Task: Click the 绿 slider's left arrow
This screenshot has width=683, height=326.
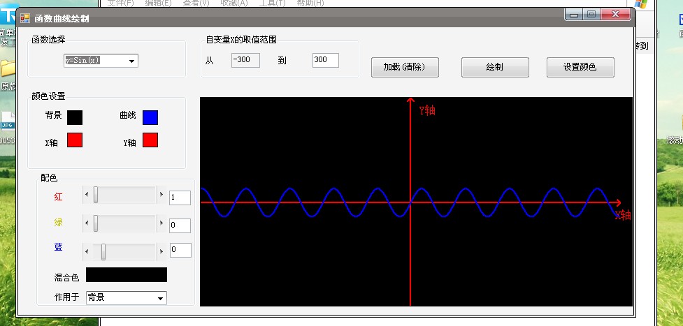Action: [87, 223]
